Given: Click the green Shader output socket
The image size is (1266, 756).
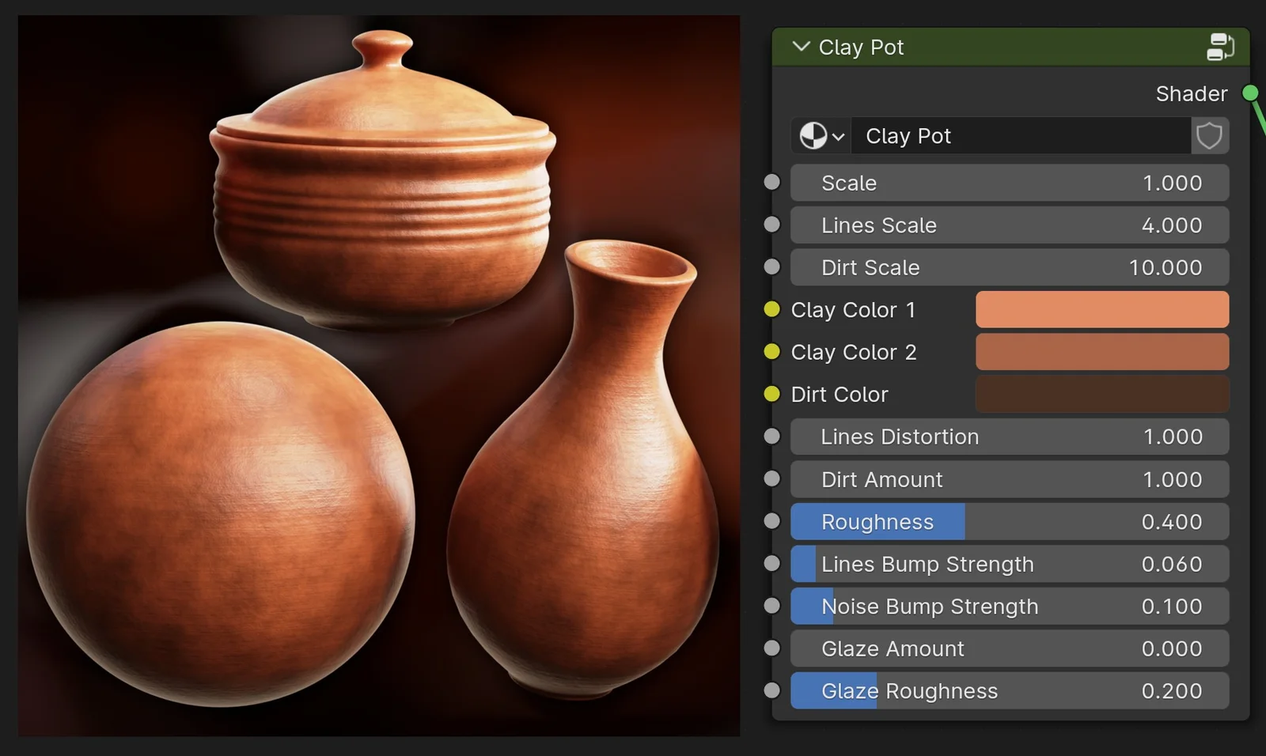Looking at the screenshot, I should [1252, 93].
